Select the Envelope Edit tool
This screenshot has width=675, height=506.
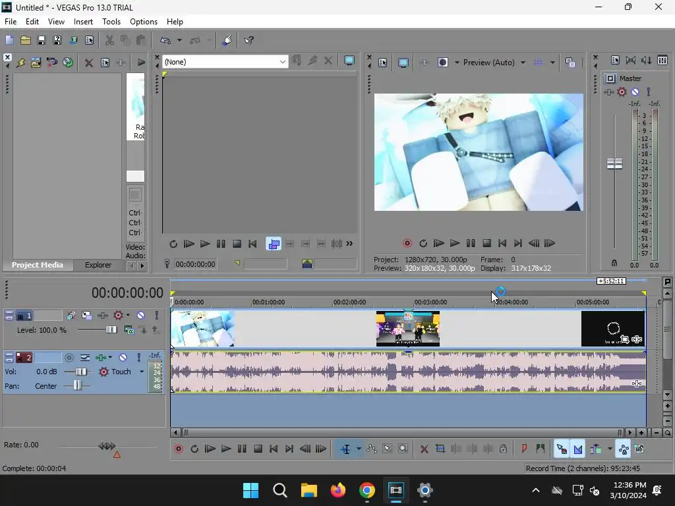(372, 449)
